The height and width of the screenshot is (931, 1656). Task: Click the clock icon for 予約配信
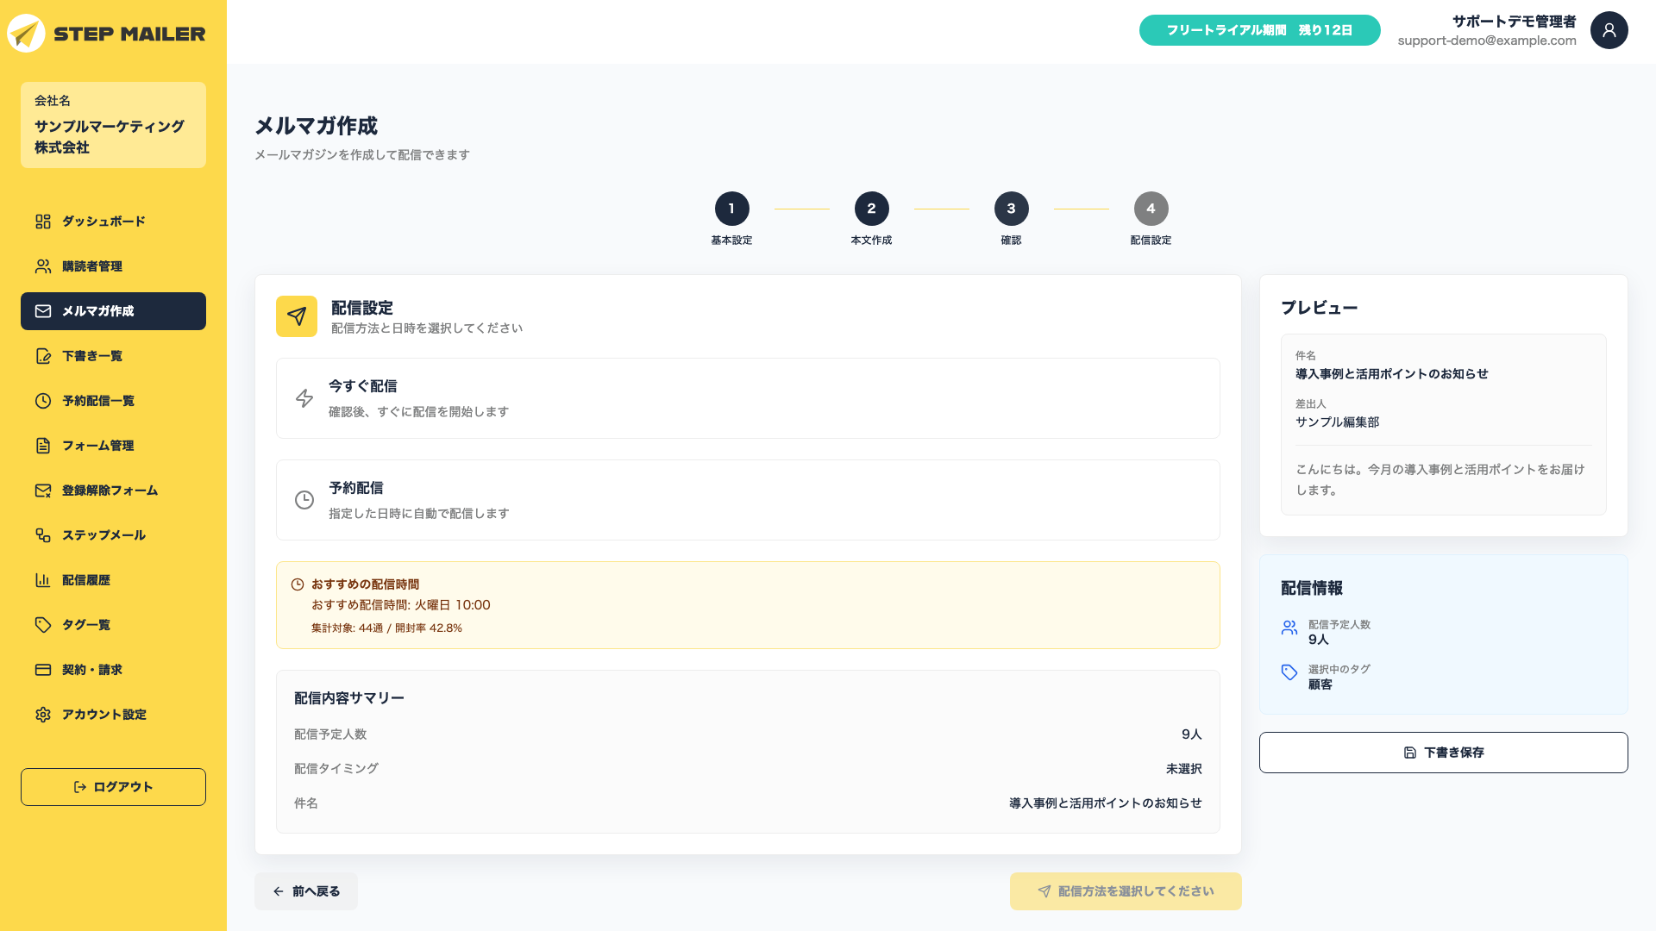[304, 500]
